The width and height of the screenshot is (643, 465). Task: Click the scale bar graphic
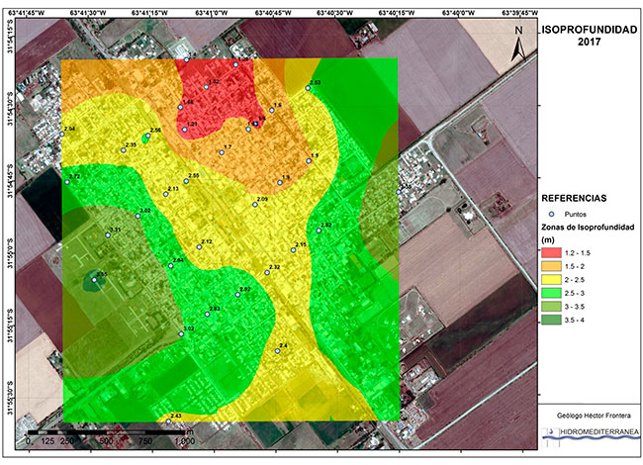click(106, 432)
